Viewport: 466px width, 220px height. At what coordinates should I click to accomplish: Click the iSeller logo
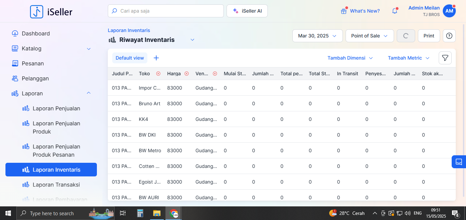[51, 12]
